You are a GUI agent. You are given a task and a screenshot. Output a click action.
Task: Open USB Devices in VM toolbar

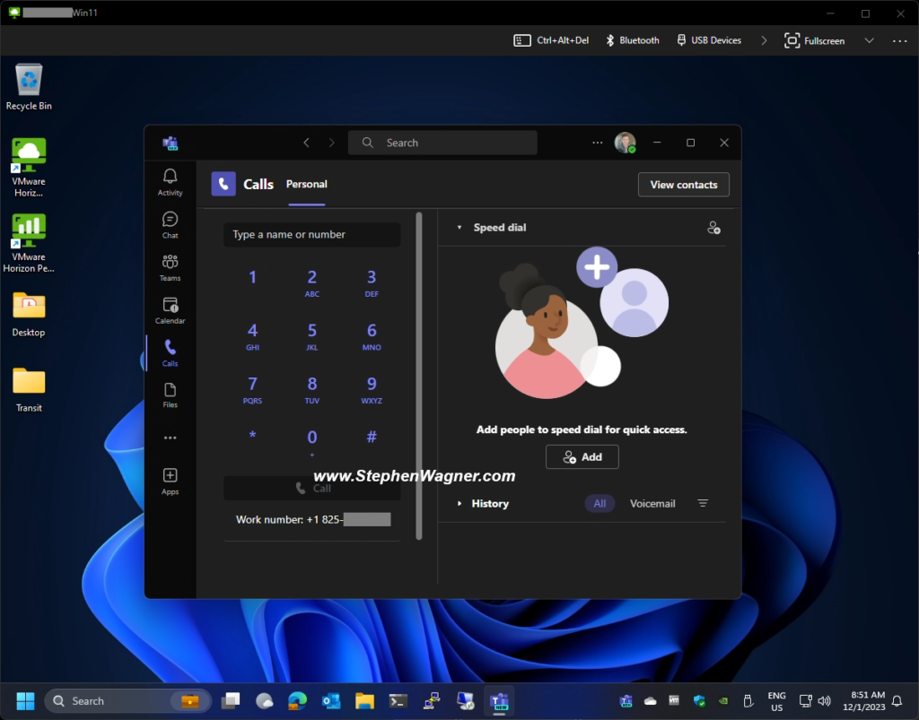coord(709,40)
